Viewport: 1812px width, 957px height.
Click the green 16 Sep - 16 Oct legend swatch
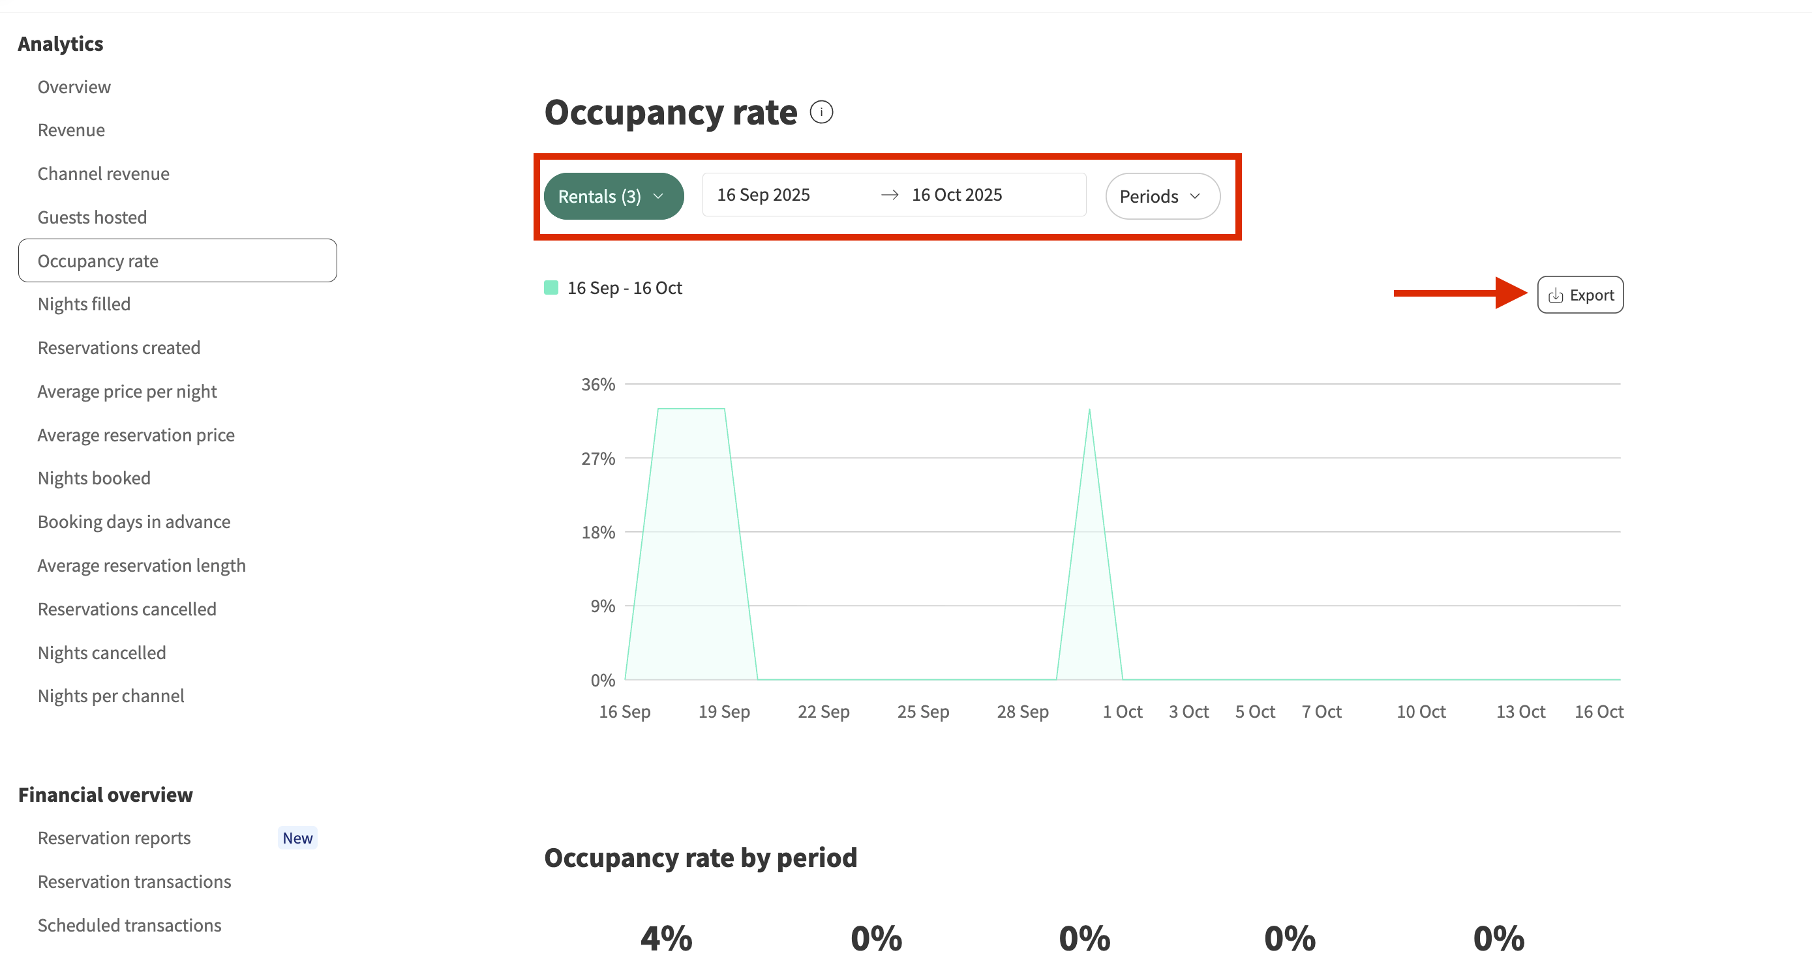click(x=551, y=287)
